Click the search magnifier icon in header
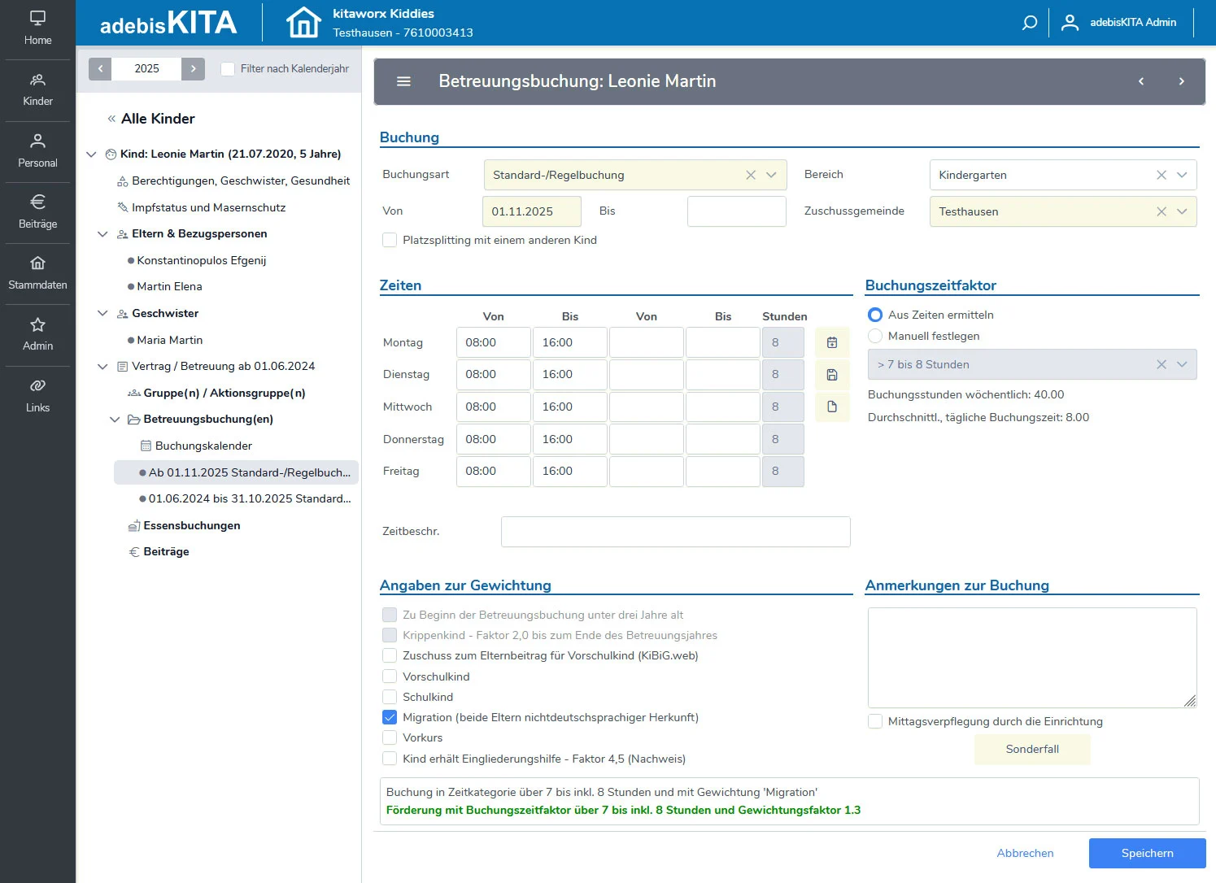The height and width of the screenshot is (883, 1216). [x=1029, y=23]
